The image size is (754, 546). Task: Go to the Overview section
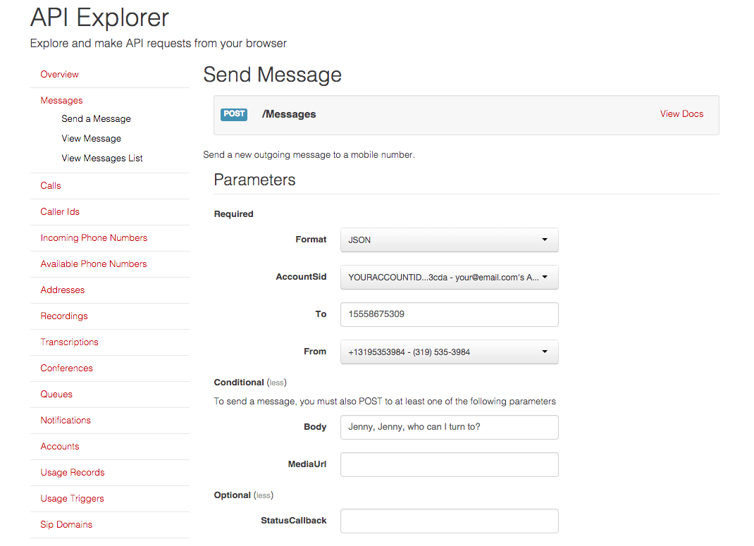click(x=60, y=75)
